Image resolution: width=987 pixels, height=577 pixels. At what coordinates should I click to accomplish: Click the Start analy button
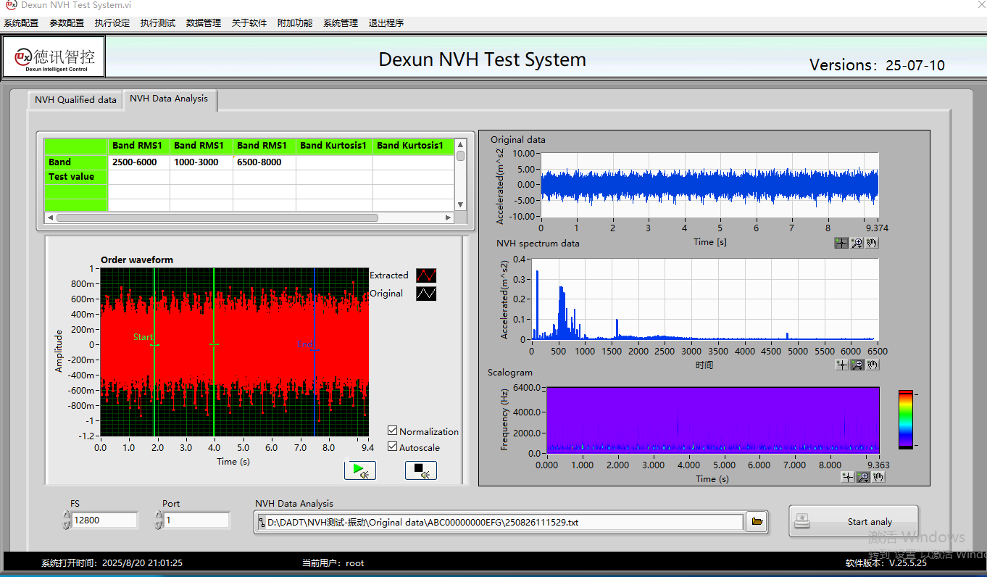pos(853,521)
